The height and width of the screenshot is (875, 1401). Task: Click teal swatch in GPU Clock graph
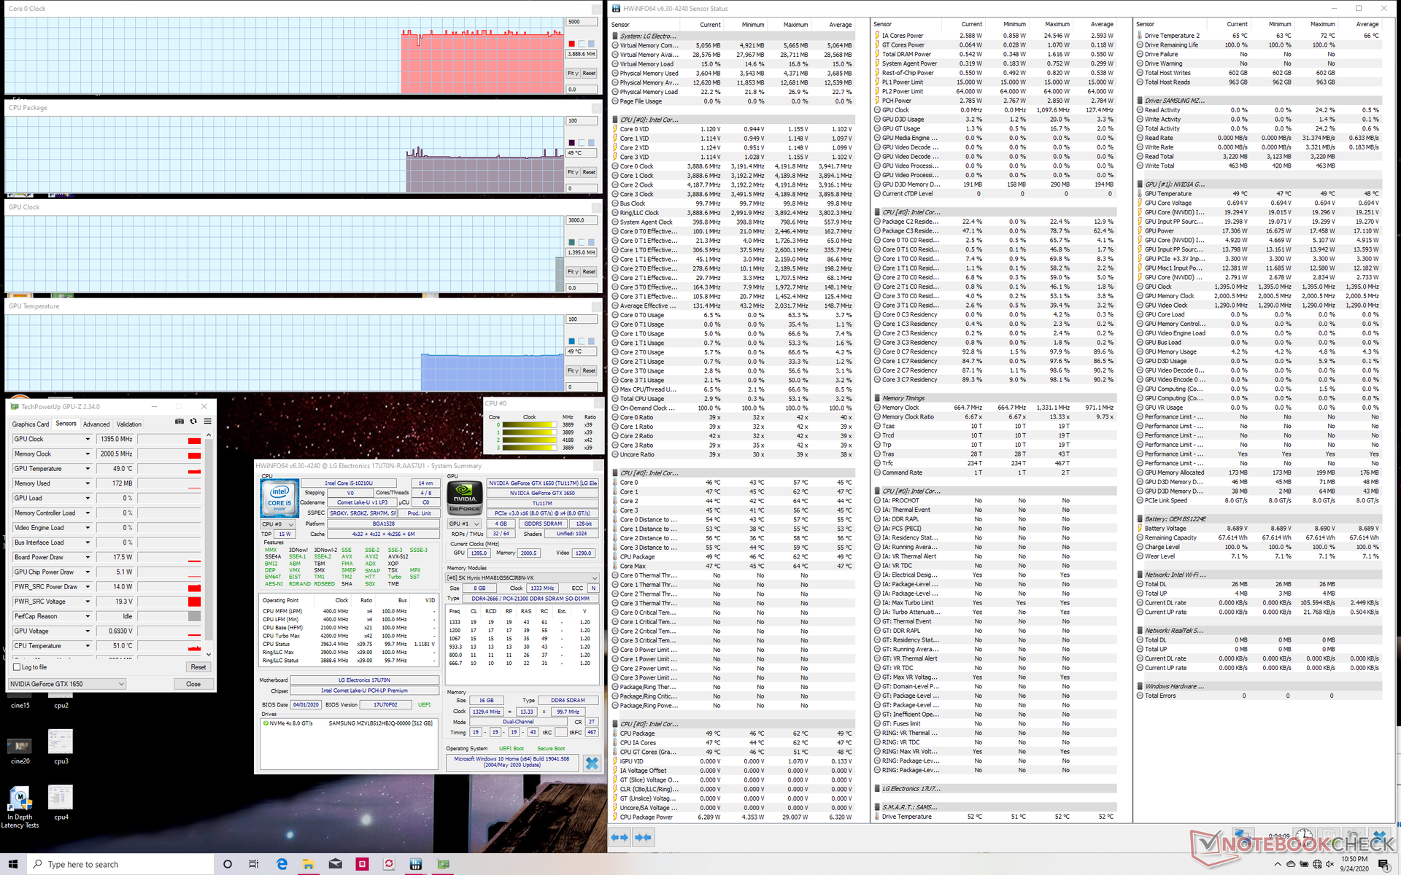click(x=571, y=242)
